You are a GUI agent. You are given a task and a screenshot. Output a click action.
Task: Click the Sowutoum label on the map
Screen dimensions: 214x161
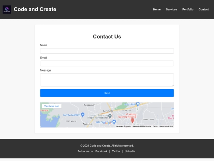pos(90,105)
